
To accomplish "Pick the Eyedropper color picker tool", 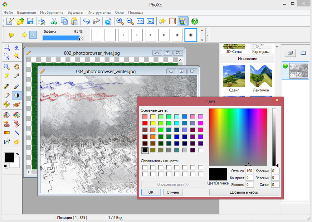I will (x=17, y=76).
